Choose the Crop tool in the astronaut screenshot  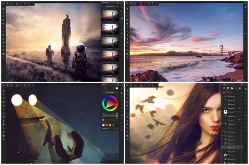click(4, 20)
